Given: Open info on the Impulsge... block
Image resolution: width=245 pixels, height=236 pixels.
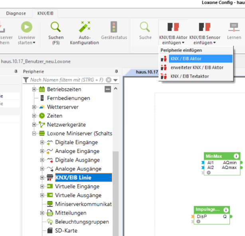Looking at the screenshot, I should (226, 210).
